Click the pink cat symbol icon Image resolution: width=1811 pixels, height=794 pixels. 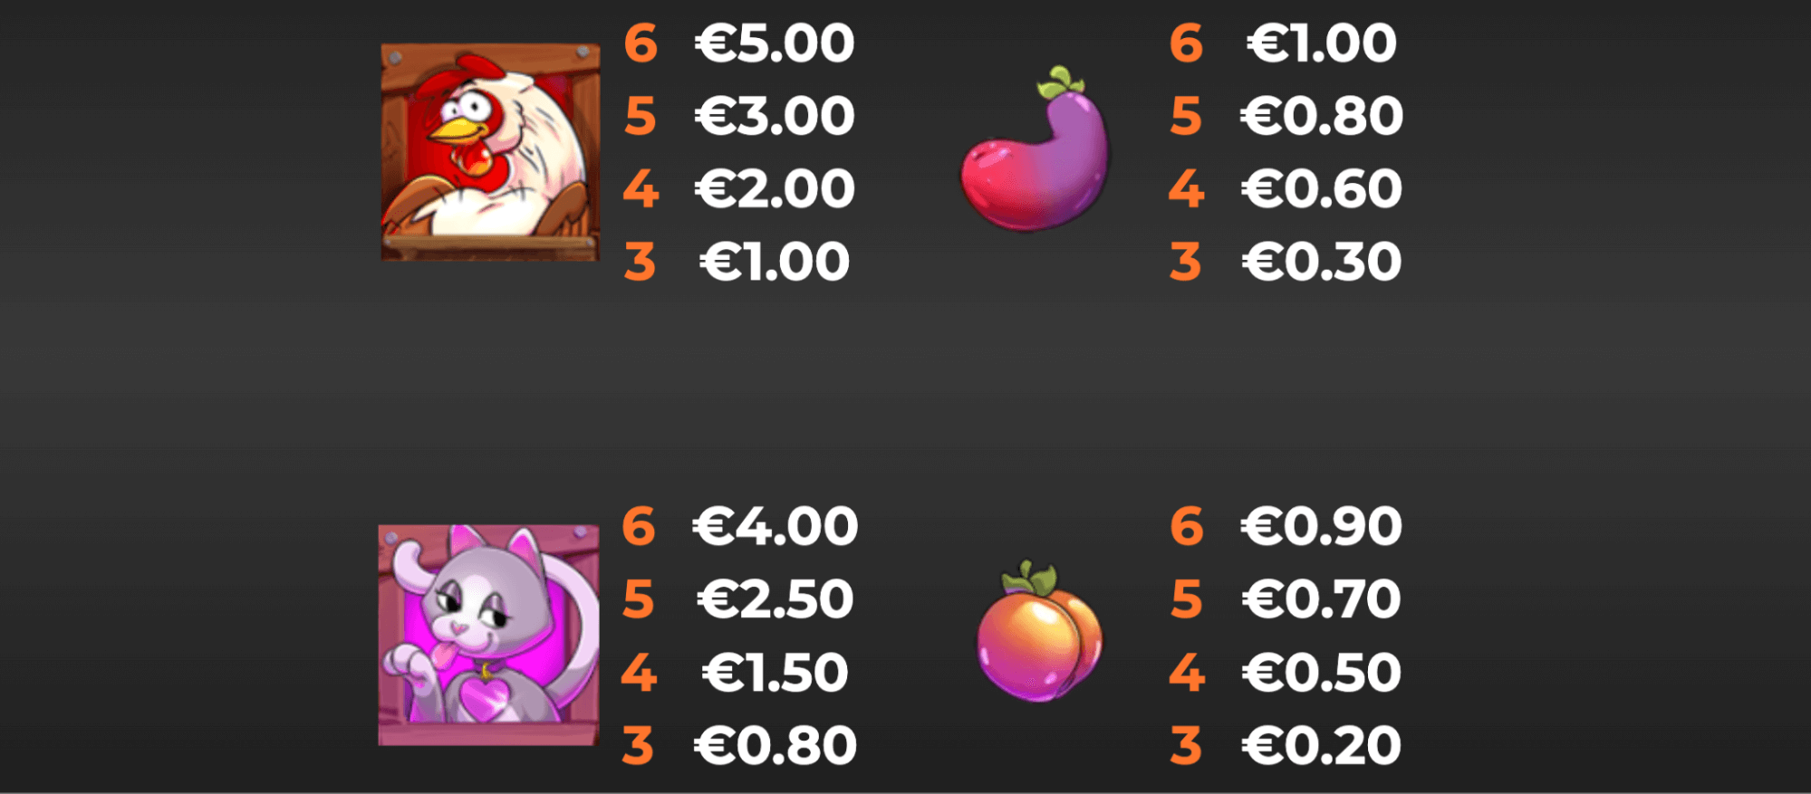[x=489, y=636]
